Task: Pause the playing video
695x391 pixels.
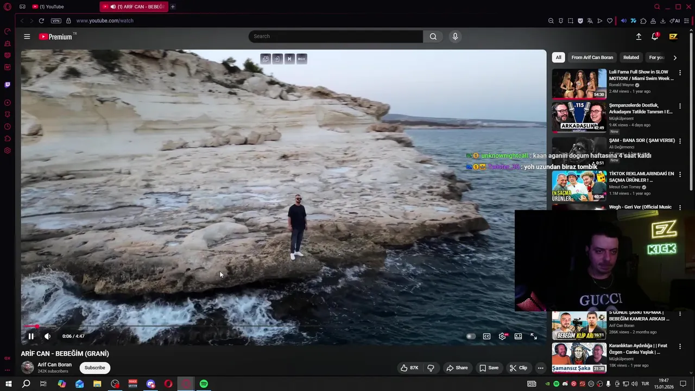Action: coord(31,336)
